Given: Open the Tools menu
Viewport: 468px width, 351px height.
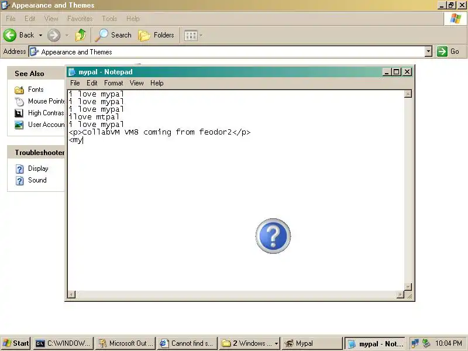Looking at the screenshot, I should [x=109, y=19].
